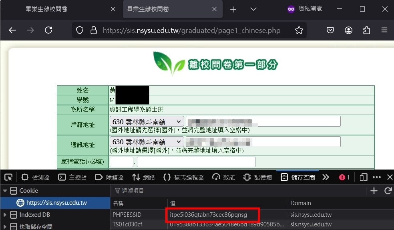
Task: Open the extensions puzzle icon
Action: pyautogui.click(x=366, y=30)
